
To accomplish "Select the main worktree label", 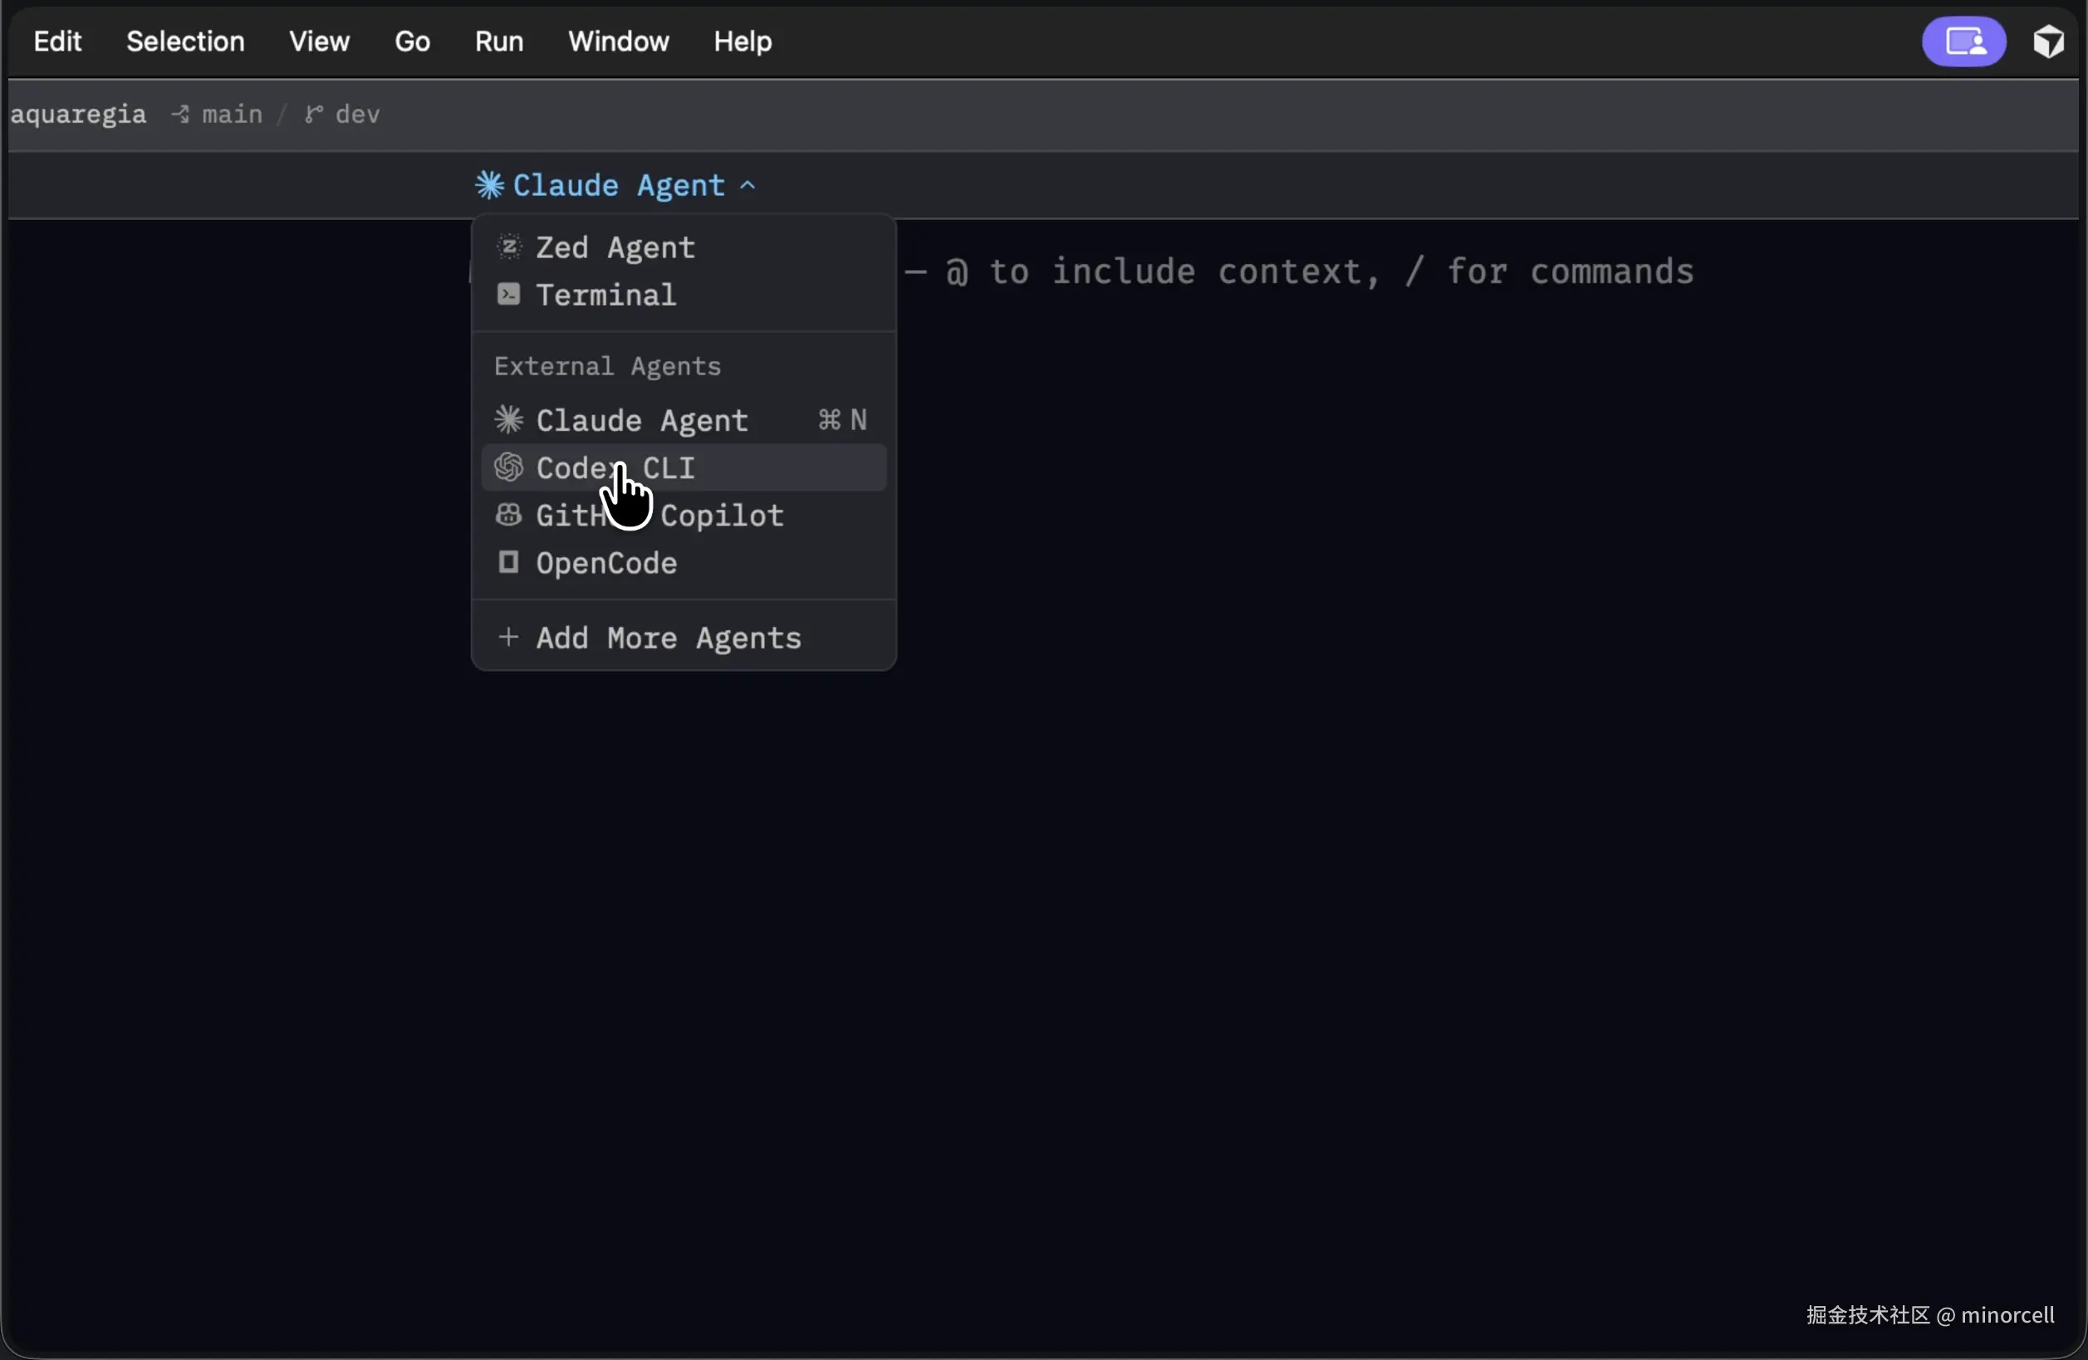I will coord(232,114).
